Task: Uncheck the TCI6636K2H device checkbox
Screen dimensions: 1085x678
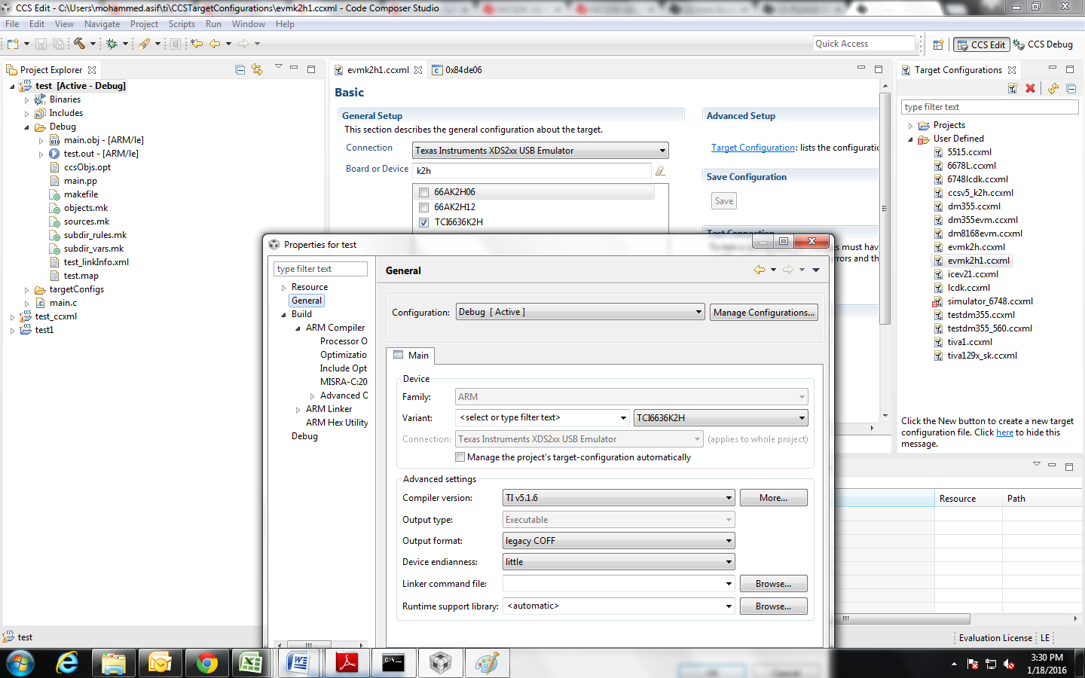Action: pyautogui.click(x=423, y=222)
